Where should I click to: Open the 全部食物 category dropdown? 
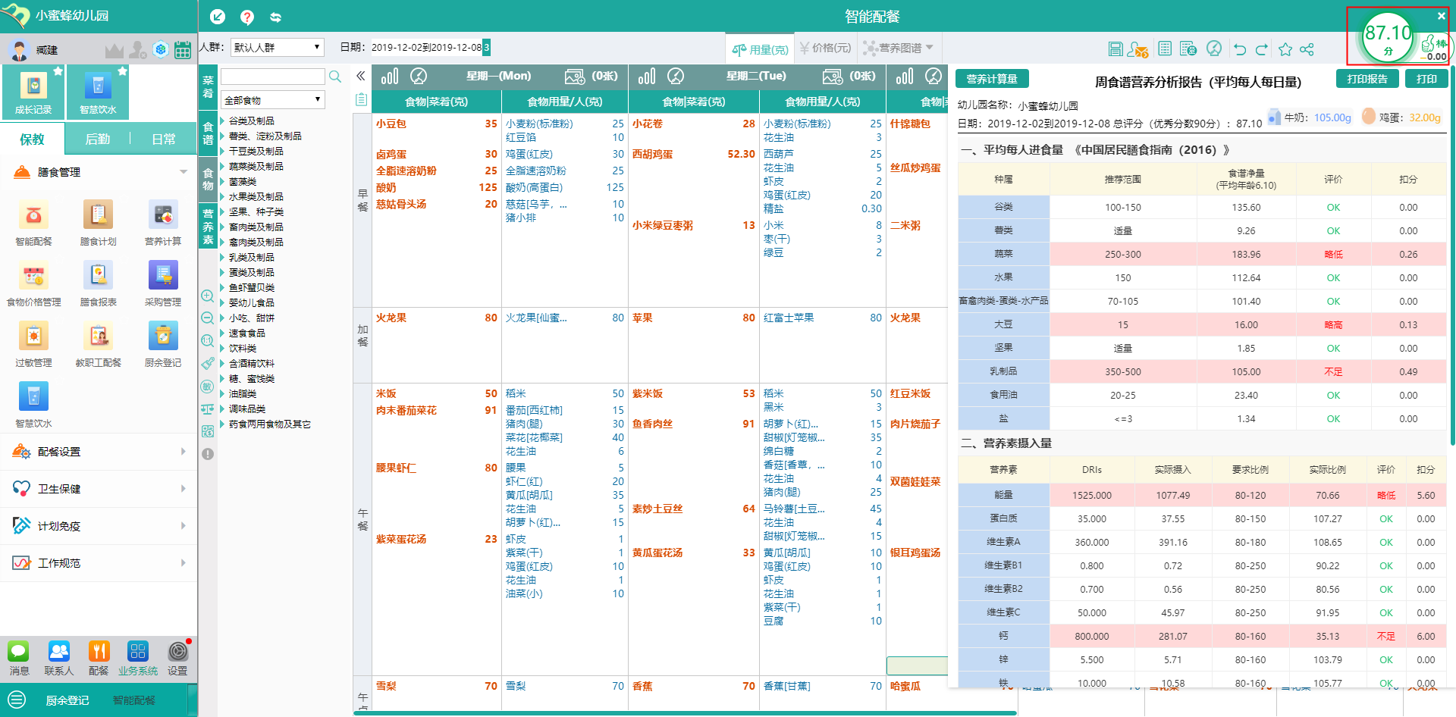click(273, 100)
